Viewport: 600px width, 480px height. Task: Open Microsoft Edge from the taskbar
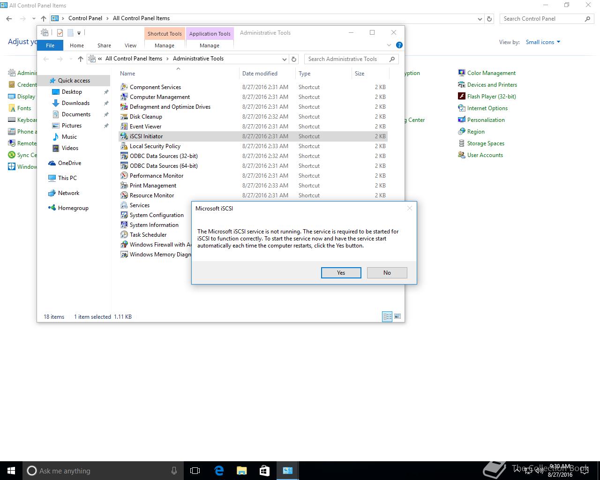coord(219,471)
